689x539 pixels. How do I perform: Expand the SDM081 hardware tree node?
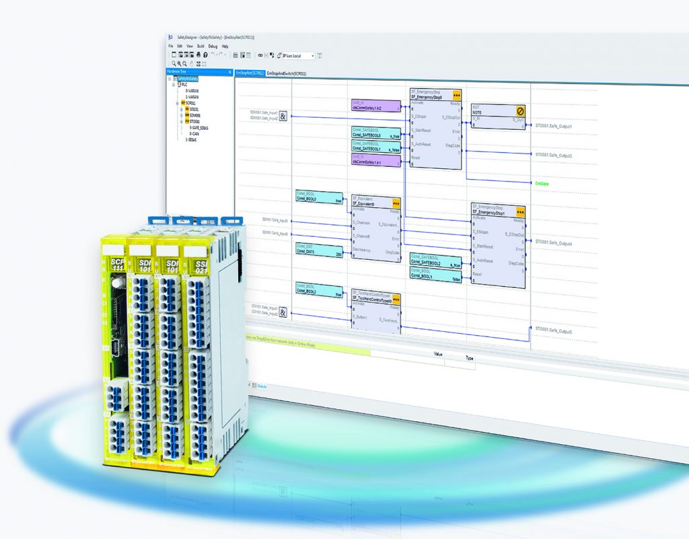181,116
